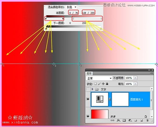Click color sampler point 2 on canvas
The width and height of the screenshot is (158, 127).
tap(54, 64)
